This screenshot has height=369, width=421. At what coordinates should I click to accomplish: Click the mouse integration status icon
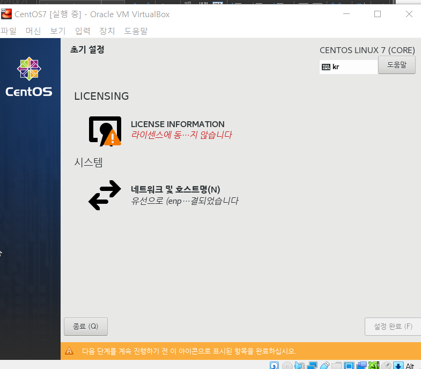(386, 365)
